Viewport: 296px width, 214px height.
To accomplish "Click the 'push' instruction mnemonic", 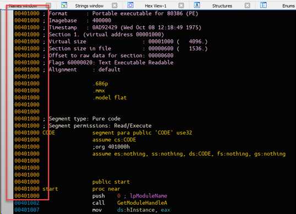I will (x=98, y=196).
